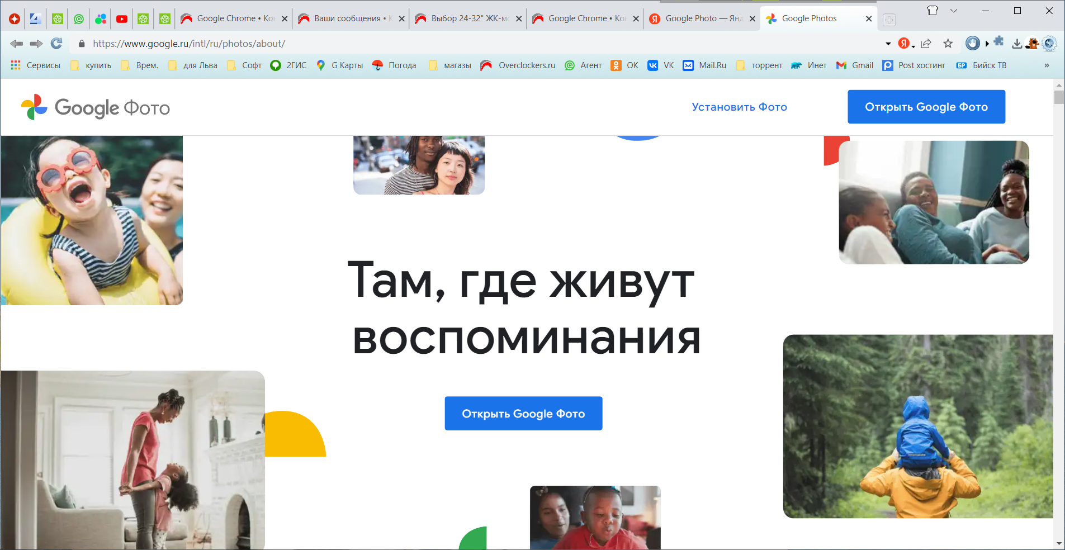Open the 2ГИС bookmark
Viewport: 1065px width, 550px height.
[288, 65]
